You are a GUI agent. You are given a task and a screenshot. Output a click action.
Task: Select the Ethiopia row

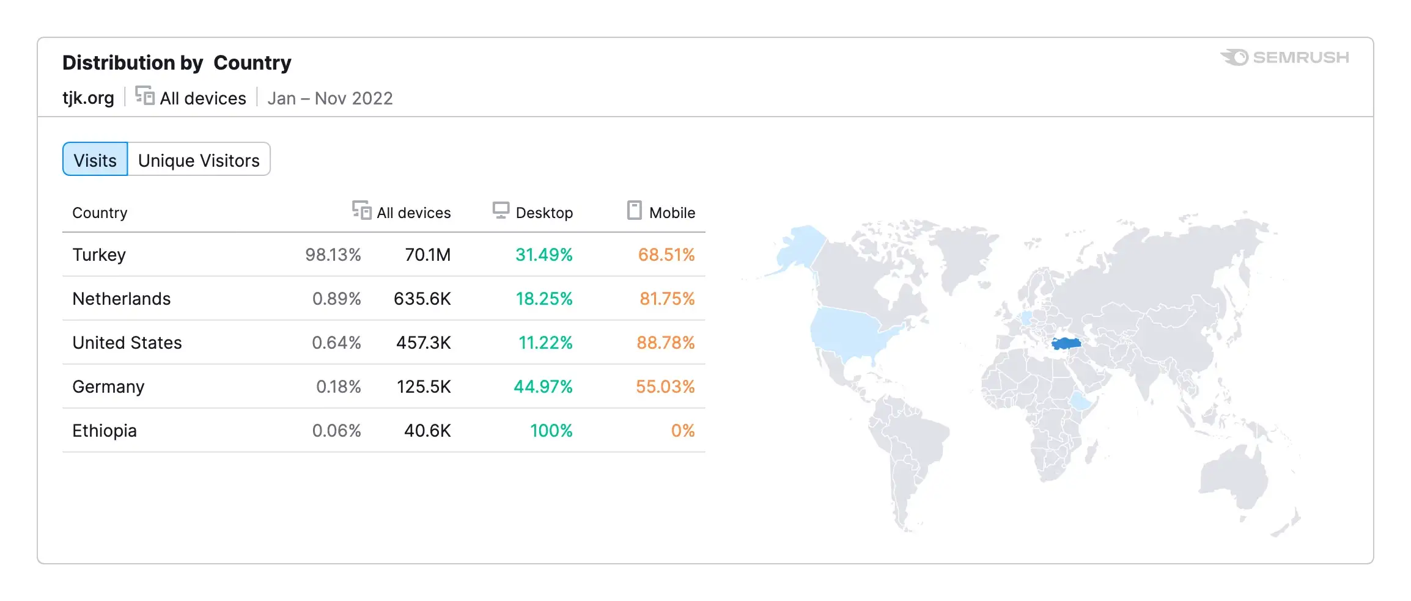384,431
